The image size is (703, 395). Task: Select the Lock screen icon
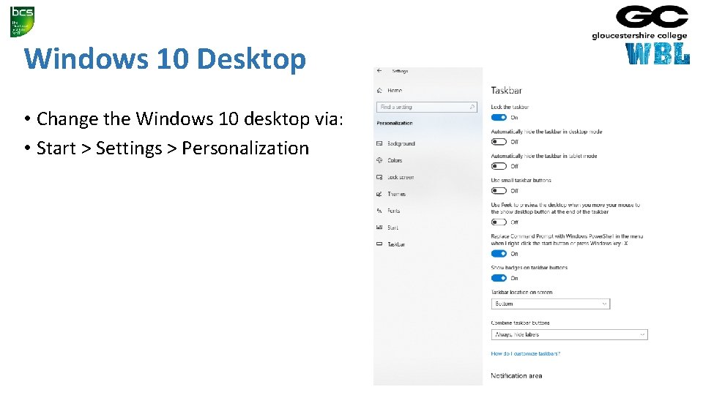(379, 177)
